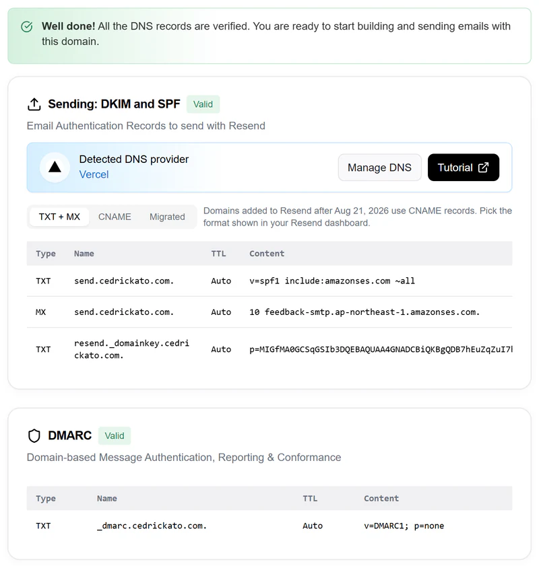Click the Content header in the sending table
The height and width of the screenshot is (566, 539).
[x=267, y=254]
